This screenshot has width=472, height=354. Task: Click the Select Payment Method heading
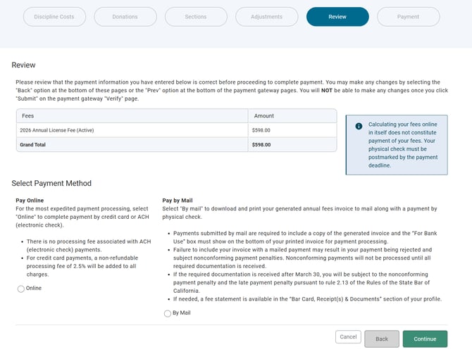coord(51,184)
